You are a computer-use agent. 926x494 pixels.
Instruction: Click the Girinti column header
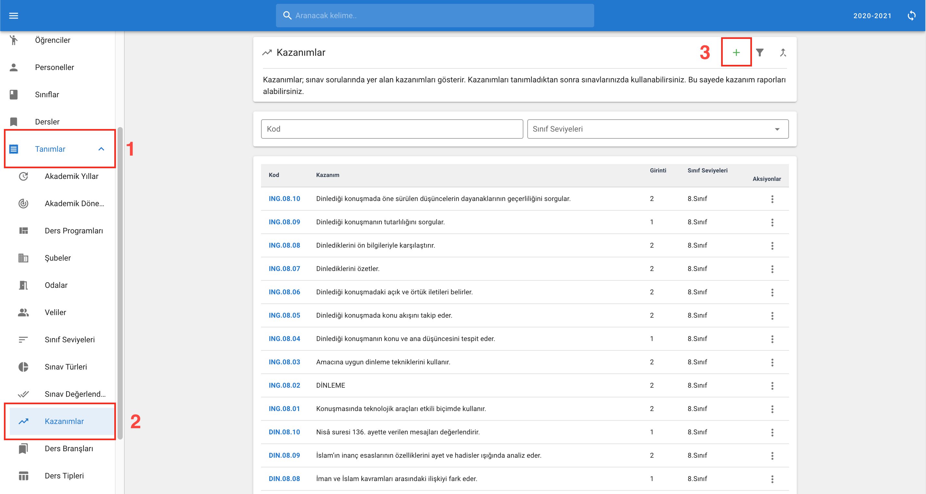click(657, 171)
